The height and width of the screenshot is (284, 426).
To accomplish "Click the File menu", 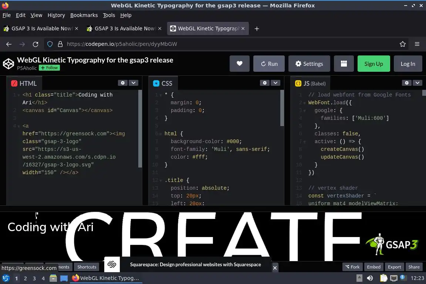I will (7, 15).
